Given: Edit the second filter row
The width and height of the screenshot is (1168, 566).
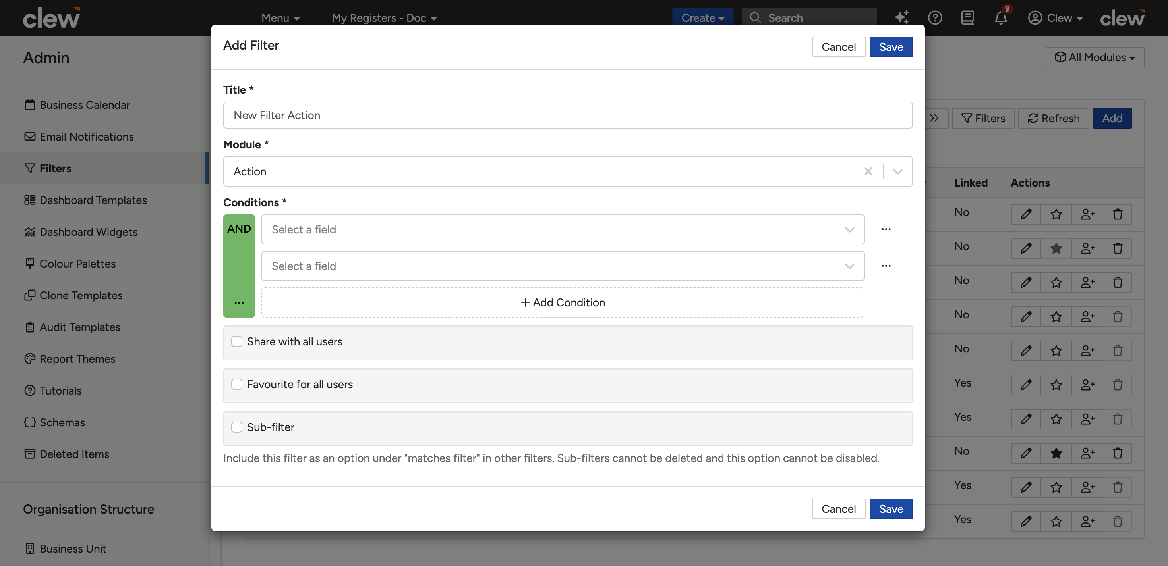Looking at the screenshot, I should pos(1026,248).
